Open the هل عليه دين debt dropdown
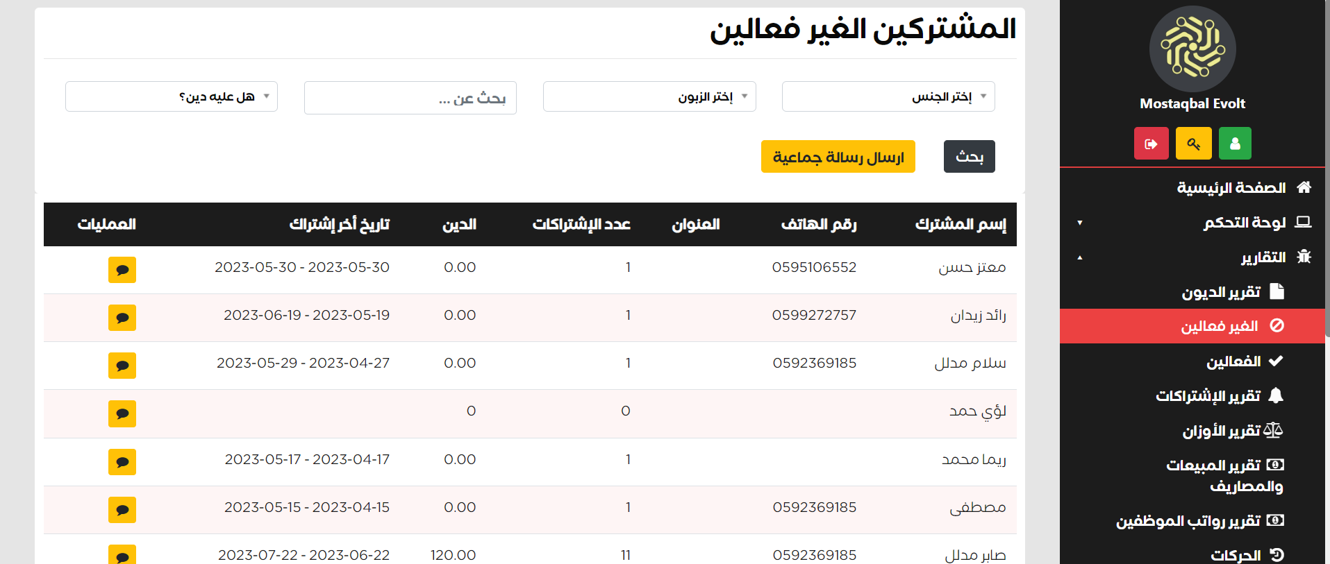 pyautogui.click(x=171, y=96)
